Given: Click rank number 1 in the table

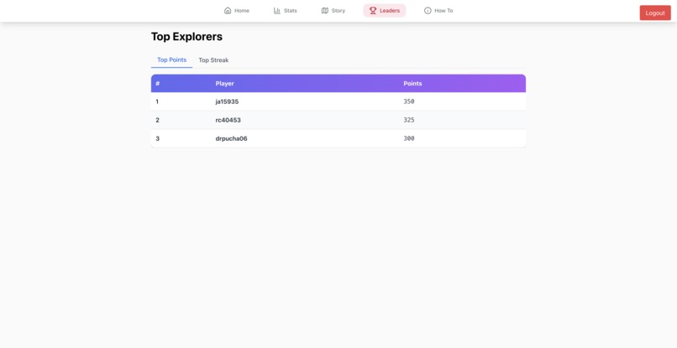Looking at the screenshot, I should (x=157, y=101).
